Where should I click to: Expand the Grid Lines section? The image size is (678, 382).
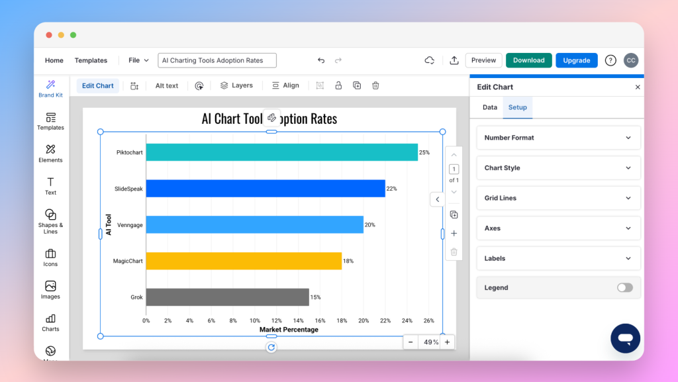[x=558, y=198]
